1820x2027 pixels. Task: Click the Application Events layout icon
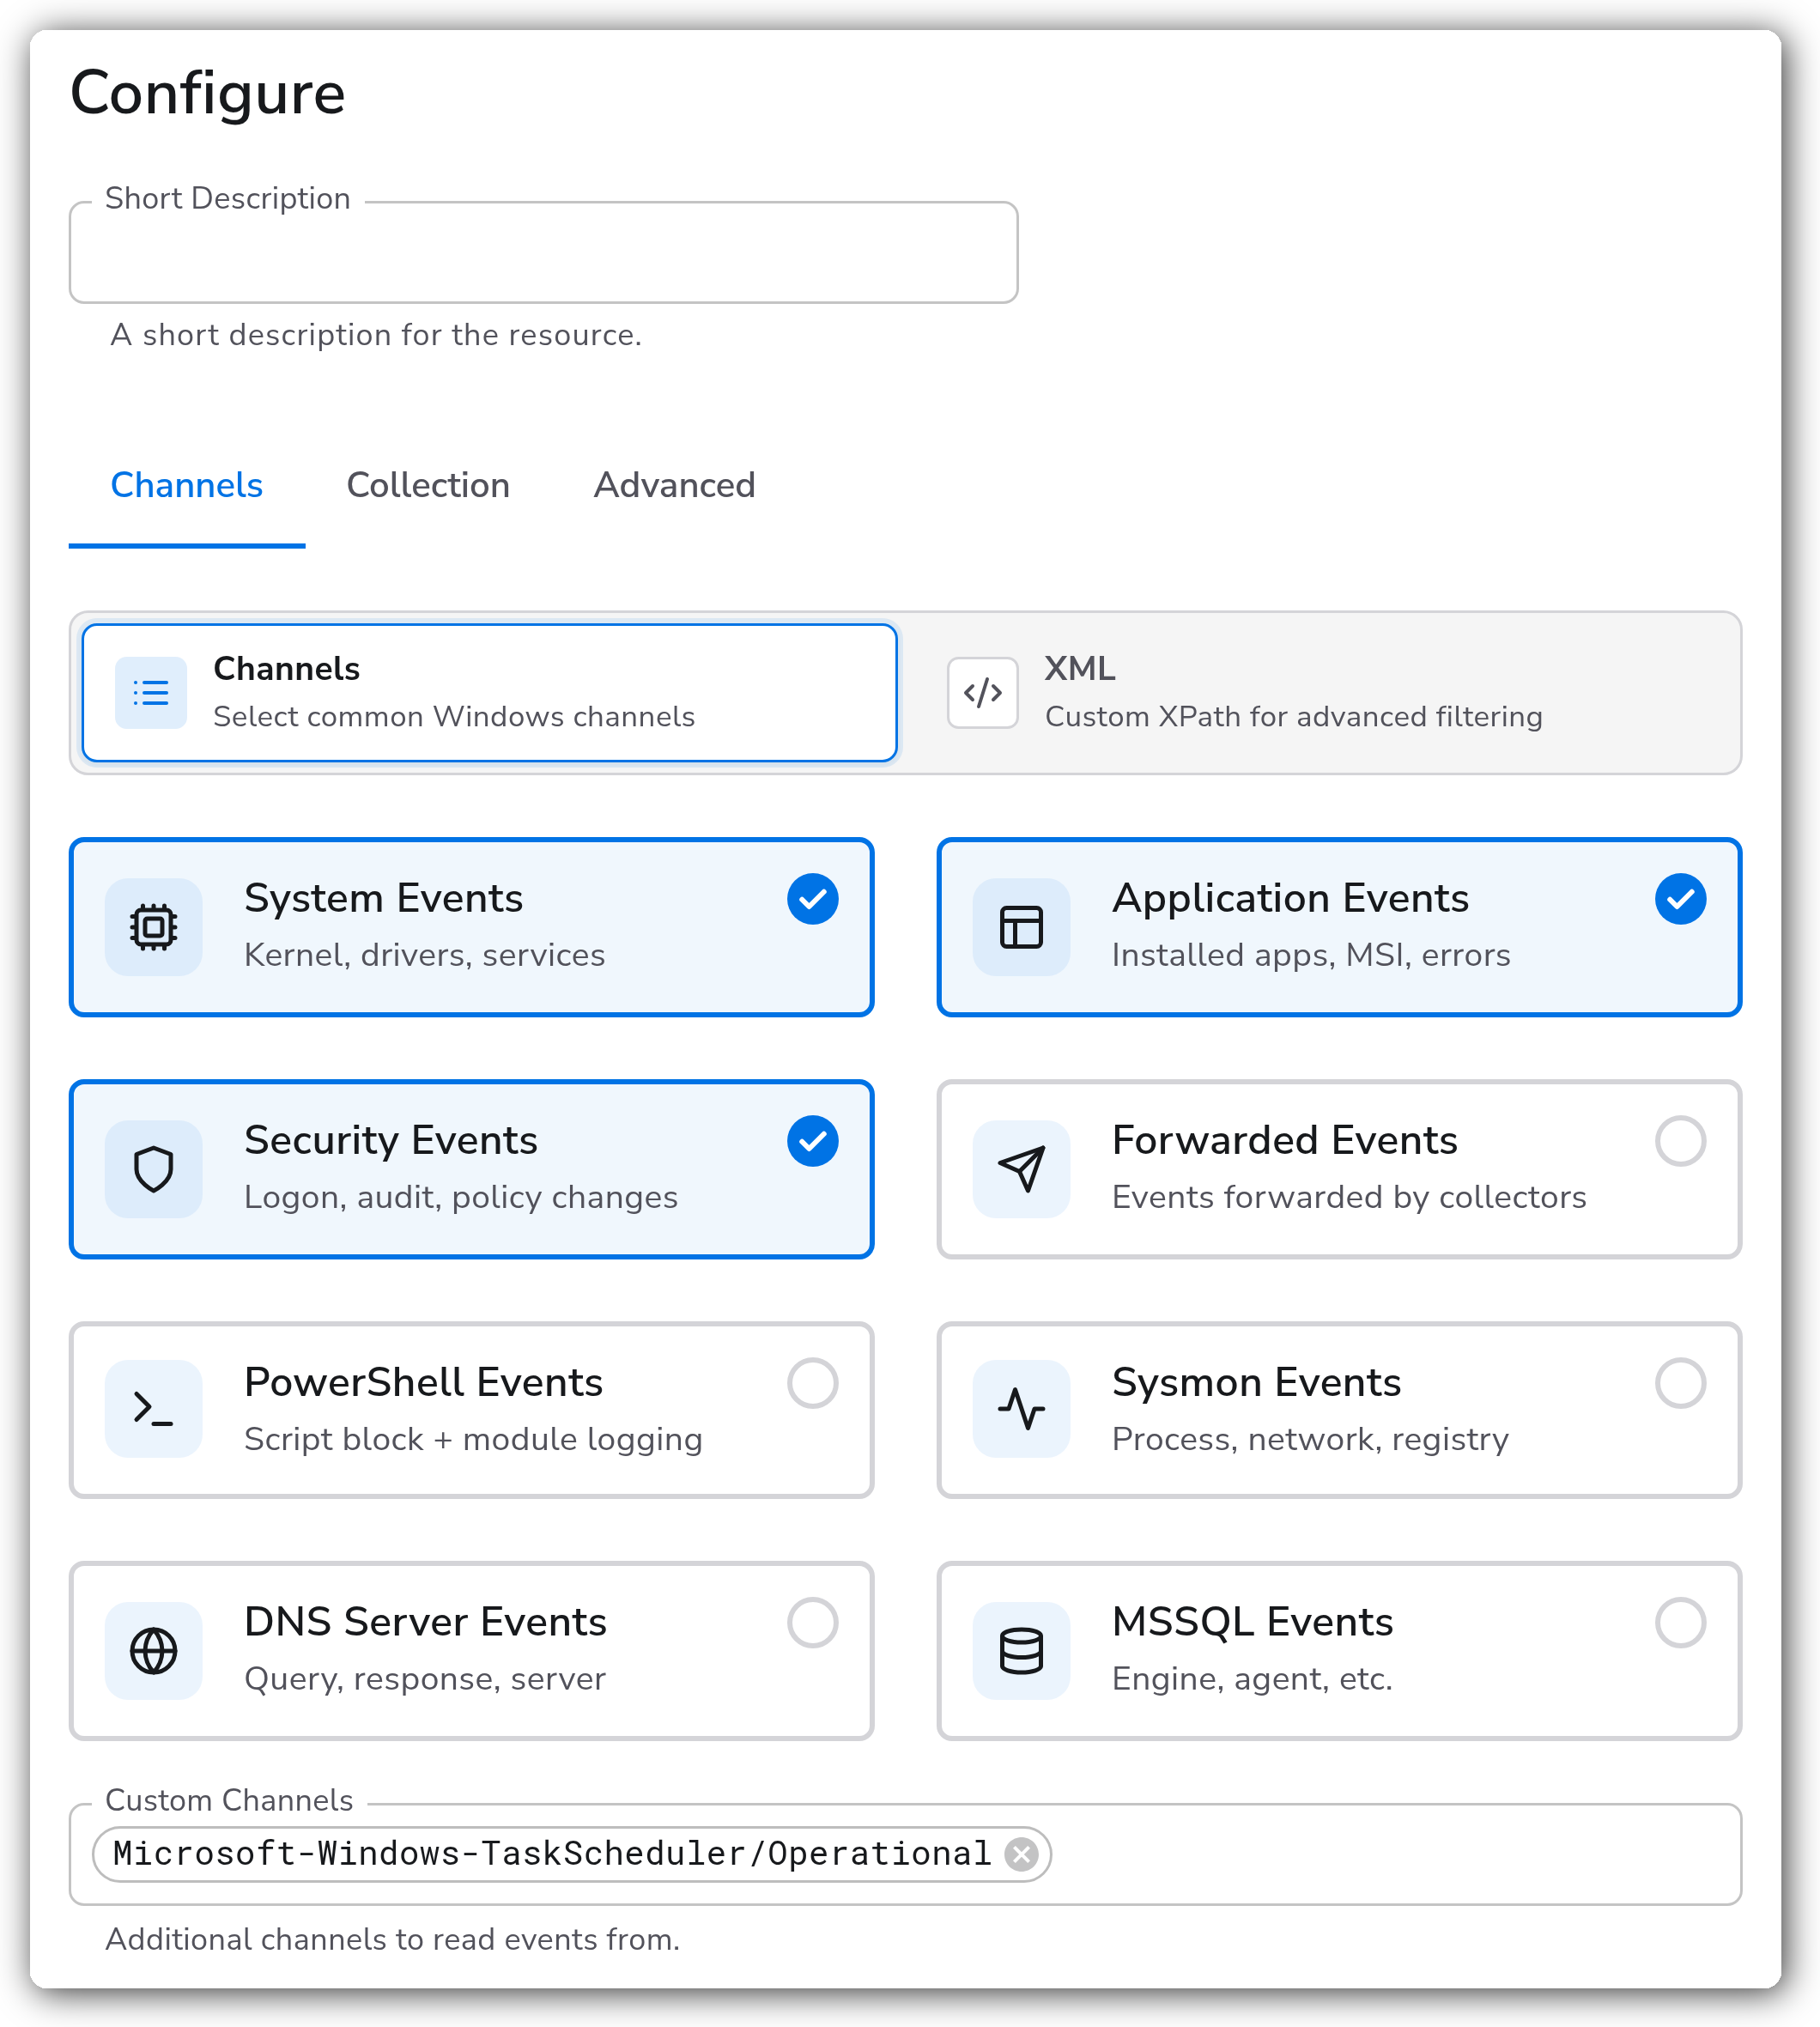point(1021,927)
